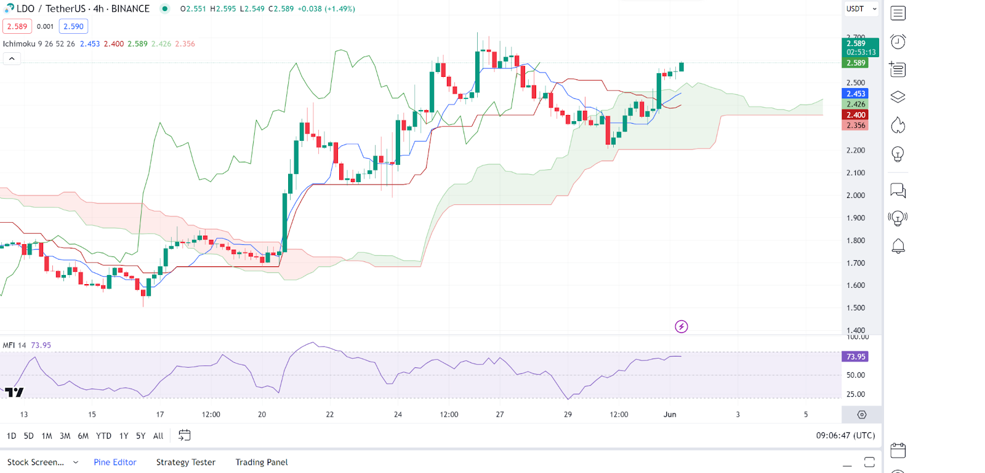Open the Calendar icon in sidebar
Image resolution: width=985 pixels, height=473 pixels.
click(x=898, y=450)
